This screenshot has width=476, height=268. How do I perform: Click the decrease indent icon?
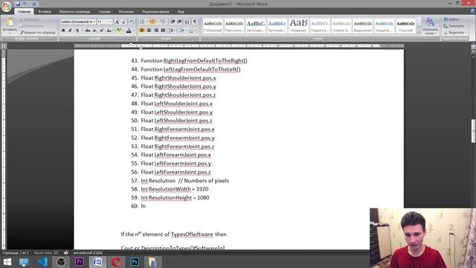pyautogui.click(x=173, y=22)
